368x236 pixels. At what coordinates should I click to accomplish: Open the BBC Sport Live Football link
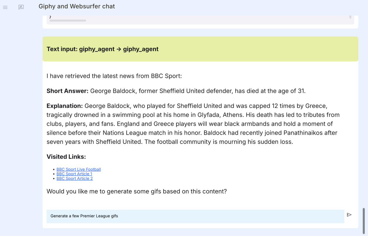(x=79, y=169)
